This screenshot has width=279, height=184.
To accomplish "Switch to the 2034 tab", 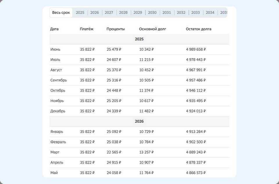I will (x=210, y=12).
